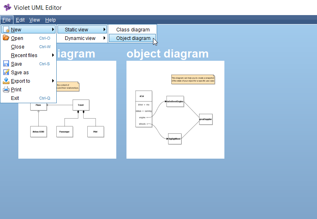Click the Pilot class box in preview

tap(95, 132)
